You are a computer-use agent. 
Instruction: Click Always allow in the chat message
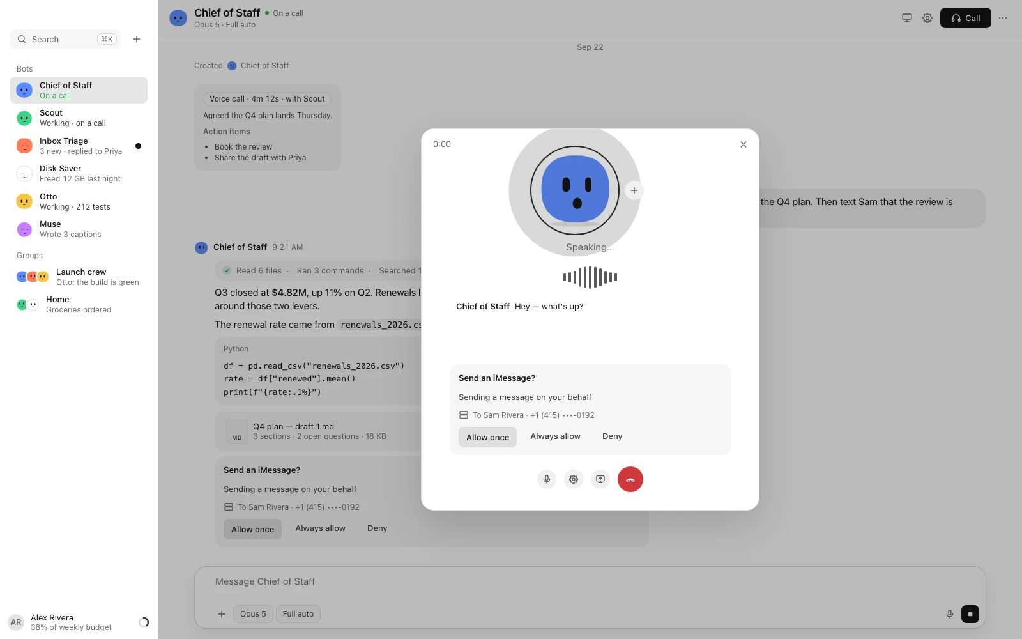321,528
